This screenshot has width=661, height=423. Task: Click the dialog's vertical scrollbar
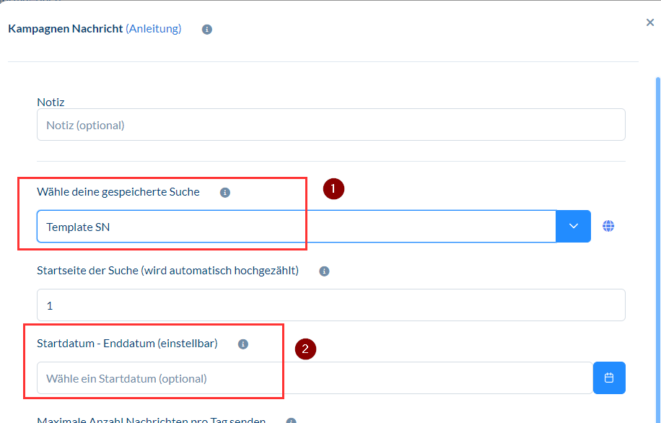[x=657, y=217]
